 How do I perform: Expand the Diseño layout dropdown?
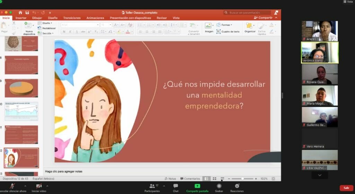[47, 23]
